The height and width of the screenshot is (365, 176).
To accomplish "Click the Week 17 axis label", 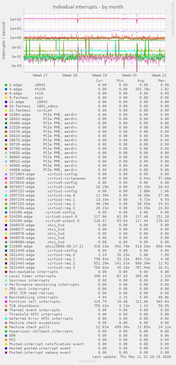I will (x=40, y=75).
